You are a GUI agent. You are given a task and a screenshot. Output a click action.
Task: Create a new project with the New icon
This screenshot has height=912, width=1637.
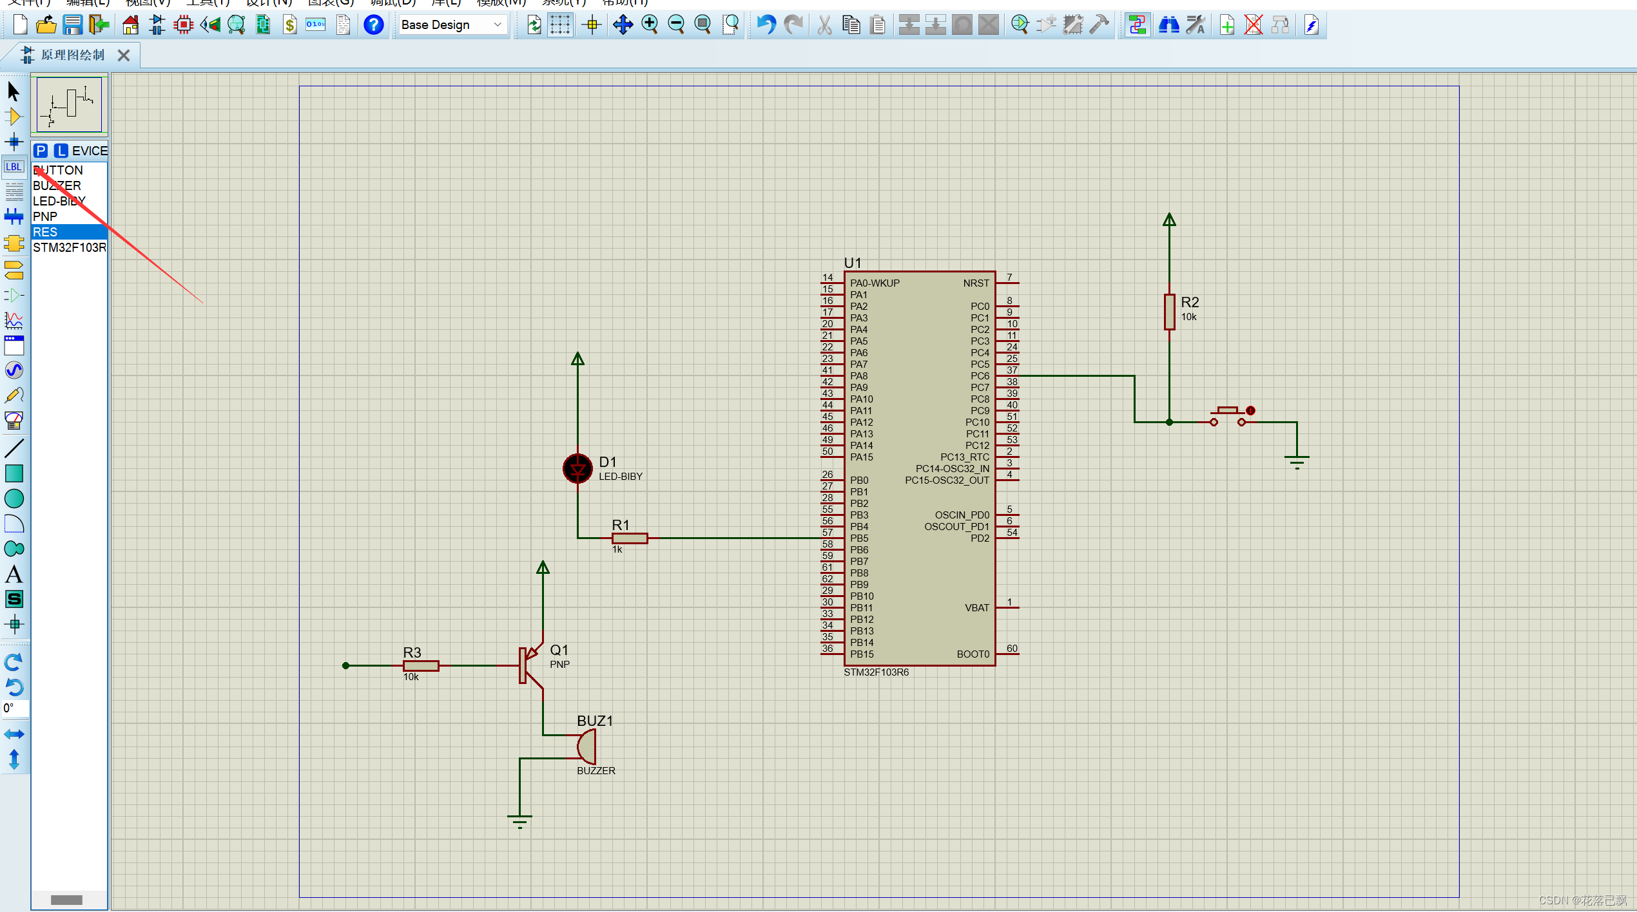click(20, 25)
